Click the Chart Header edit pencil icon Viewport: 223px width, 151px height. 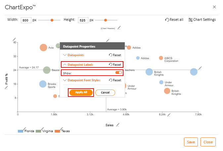[x=119, y=28]
